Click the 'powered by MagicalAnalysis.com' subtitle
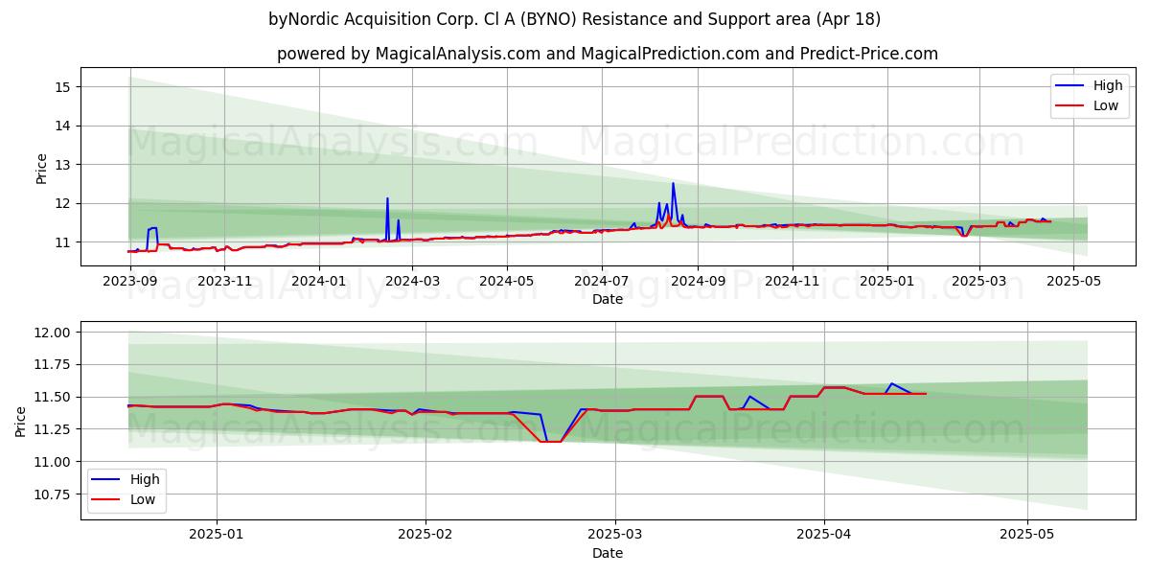 [608, 54]
